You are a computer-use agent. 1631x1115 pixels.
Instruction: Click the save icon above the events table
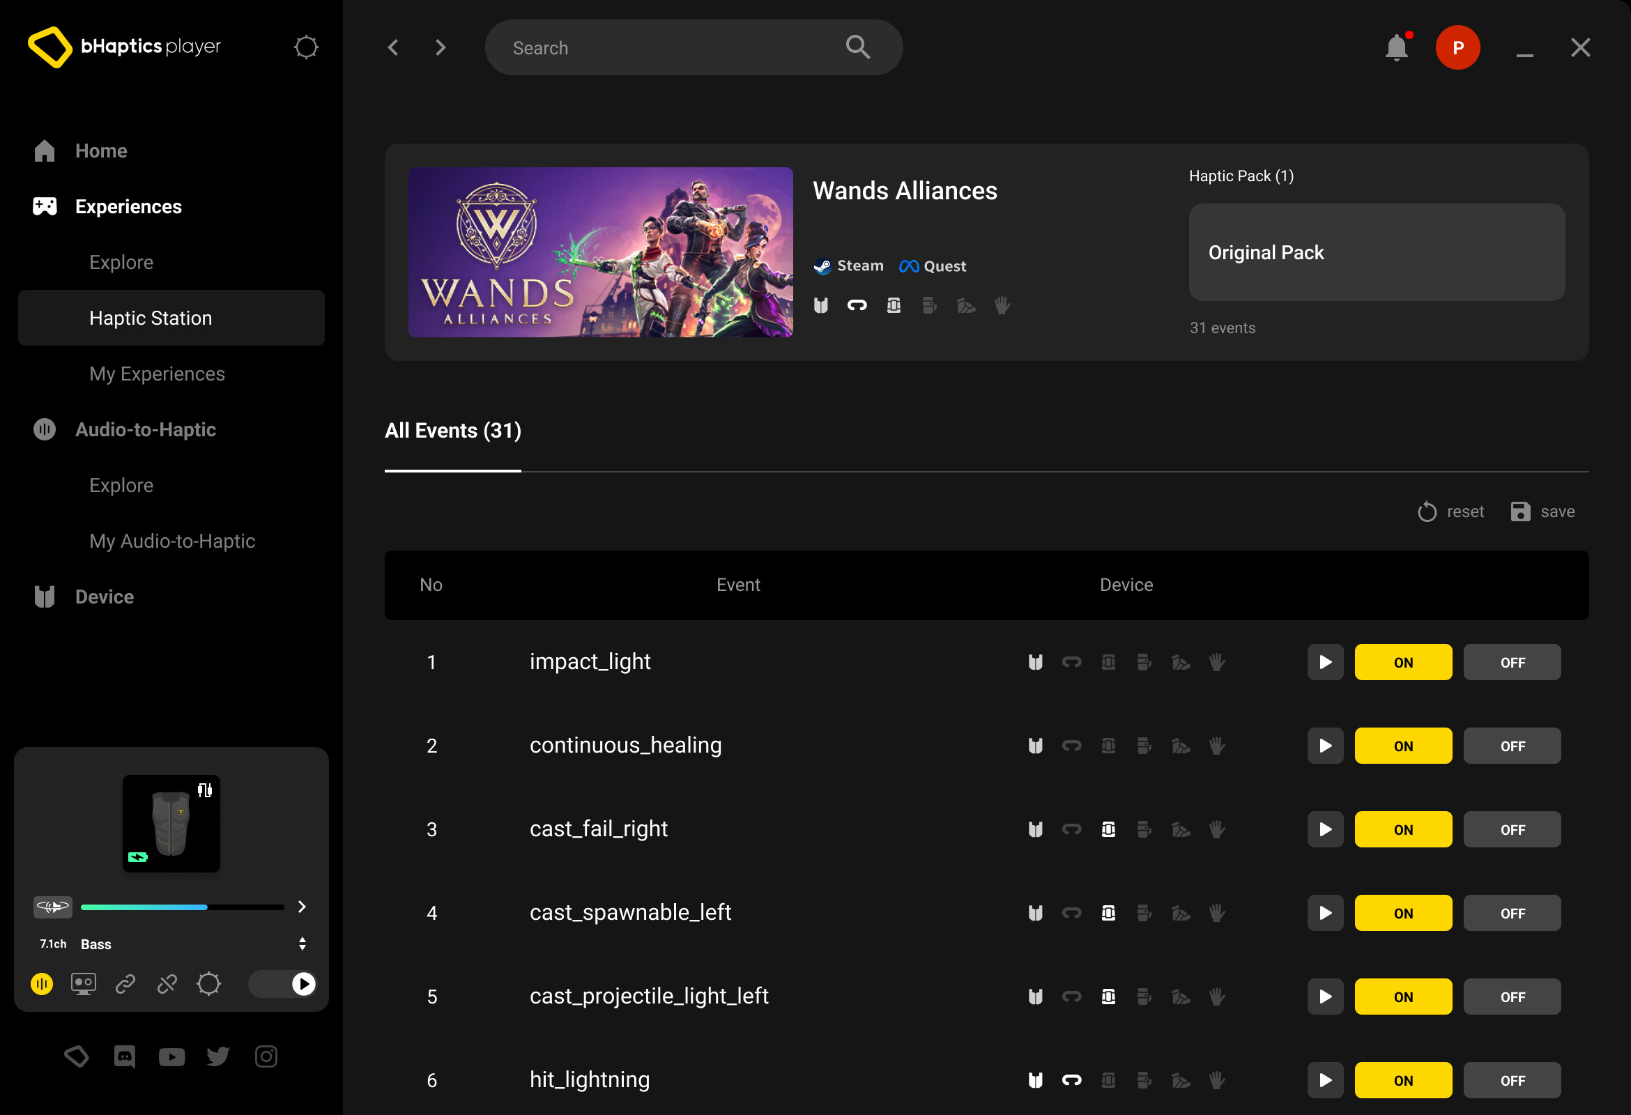pyautogui.click(x=1520, y=512)
